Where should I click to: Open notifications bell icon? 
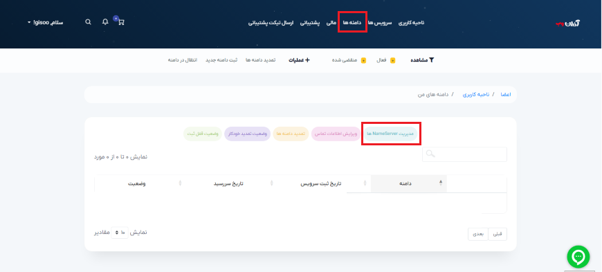[105, 22]
